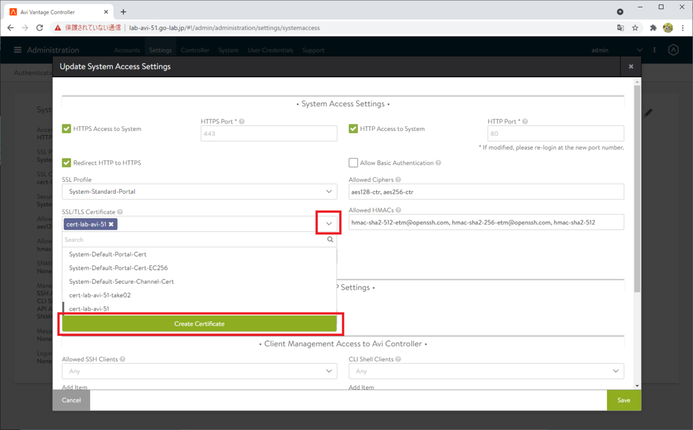
Task: Open Chrome's three-dot menu
Action: (x=683, y=27)
